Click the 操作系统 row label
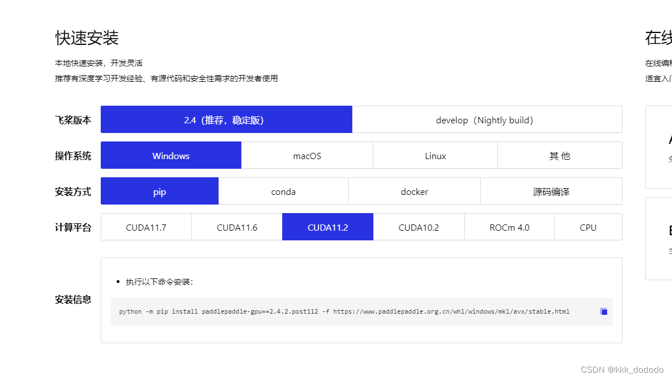This screenshot has width=672, height=379. (73, 156)
